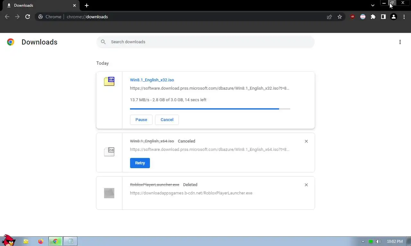The height and width of the screenshot is (246, 411).
Task: Remove RobloxPlayerLauncher.exe from the list
Action: [x=306, y=185]
